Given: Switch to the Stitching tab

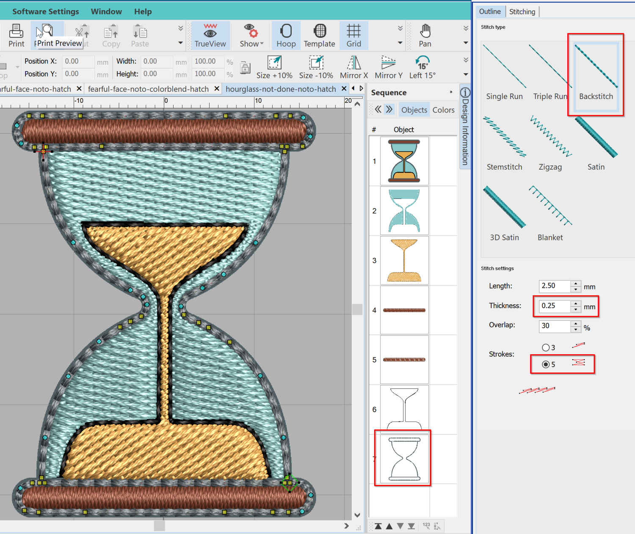Looking at the screenshot, I should [522, 11].
